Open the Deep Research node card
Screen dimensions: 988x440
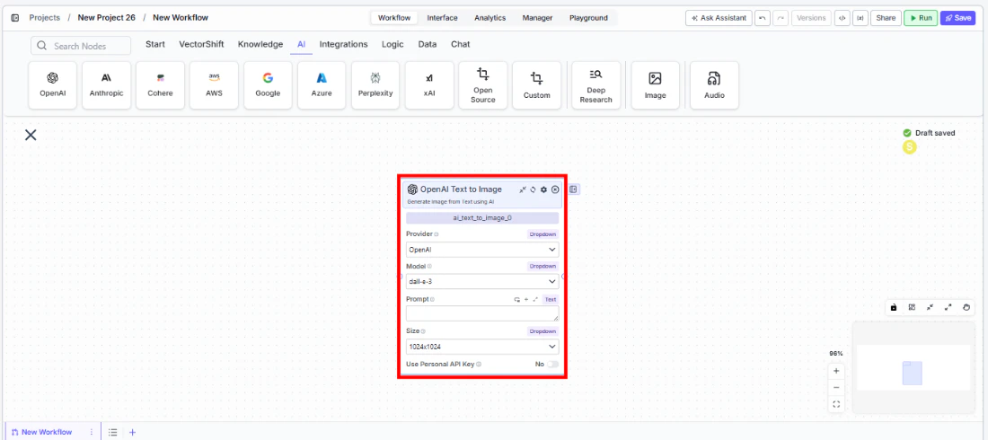pyautogui.click(x=596, y=85)
